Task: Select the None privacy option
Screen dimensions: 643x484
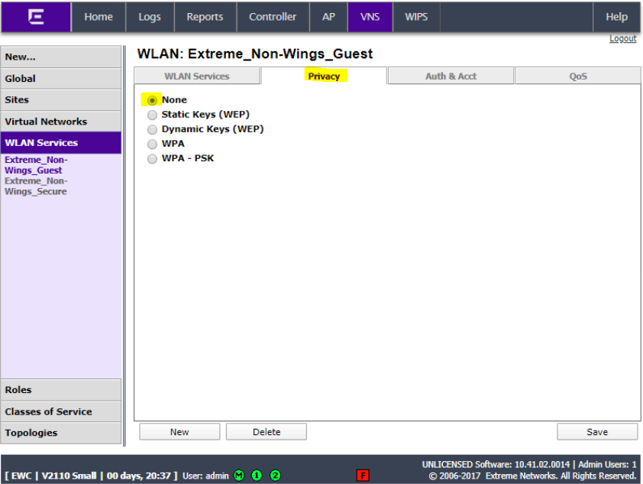Action: (x=152, y=100)
